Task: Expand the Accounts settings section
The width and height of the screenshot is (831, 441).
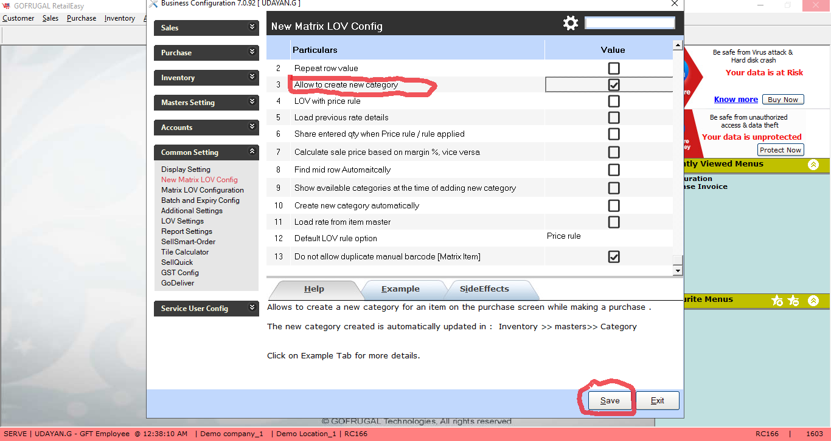Action: click(x=206, y=128)
